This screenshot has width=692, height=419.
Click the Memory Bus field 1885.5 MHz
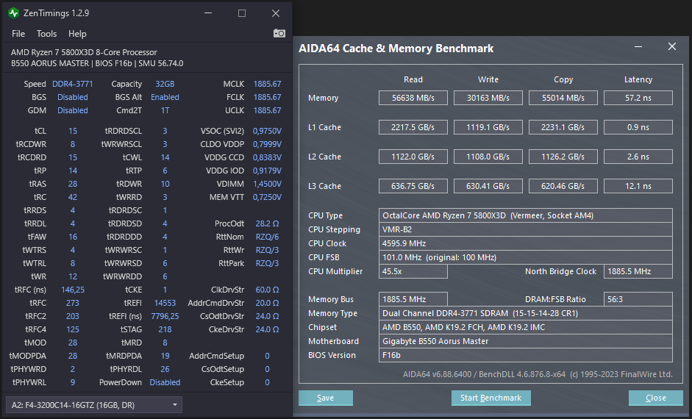click(x=413, y=299)
